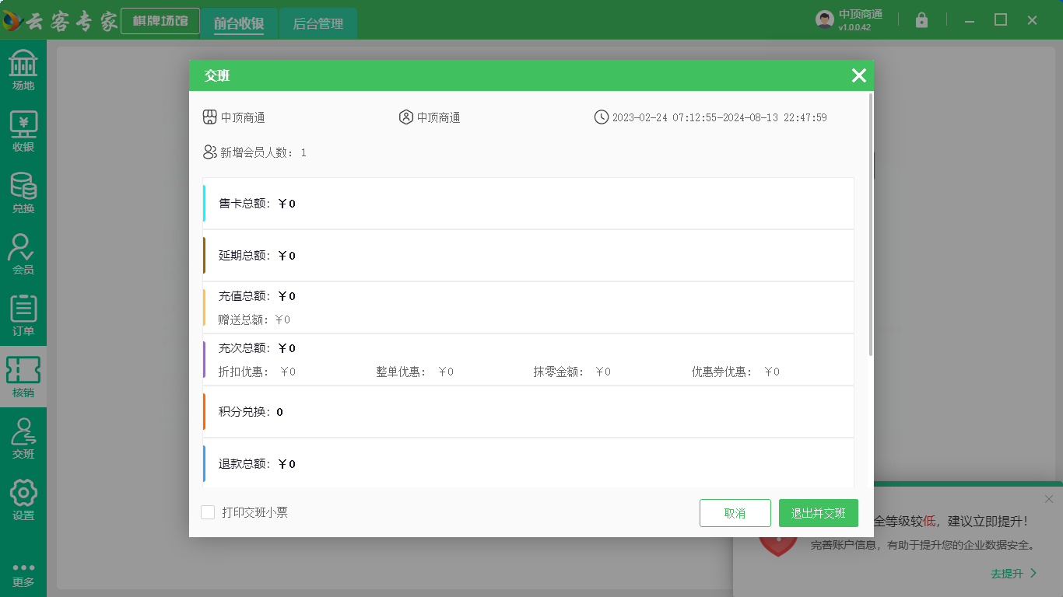The image size is (1063, 597).
Task: Click the dialog's vertical scrollbar
Action: (x=870, y=225)
